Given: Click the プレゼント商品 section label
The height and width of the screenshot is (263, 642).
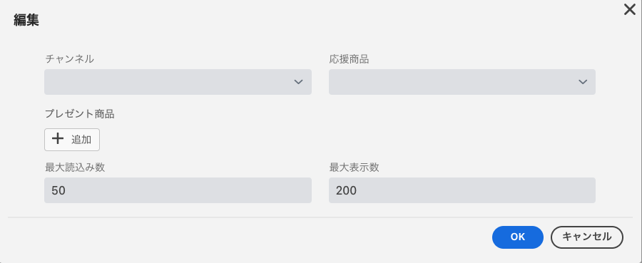Looking at the screenshot, I should tap(79, 114).
